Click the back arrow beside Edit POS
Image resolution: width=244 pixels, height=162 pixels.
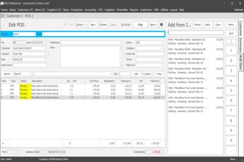4,25
